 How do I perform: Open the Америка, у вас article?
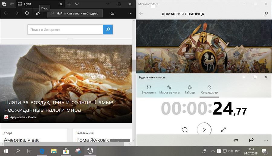coord(22,140)
